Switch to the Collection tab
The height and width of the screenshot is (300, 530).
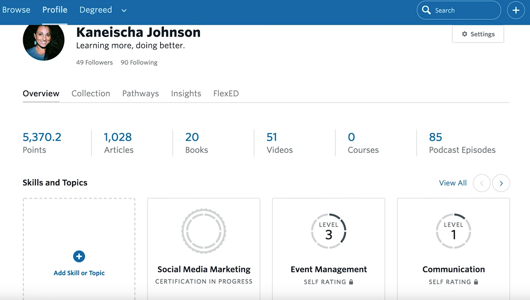point(91,93)
